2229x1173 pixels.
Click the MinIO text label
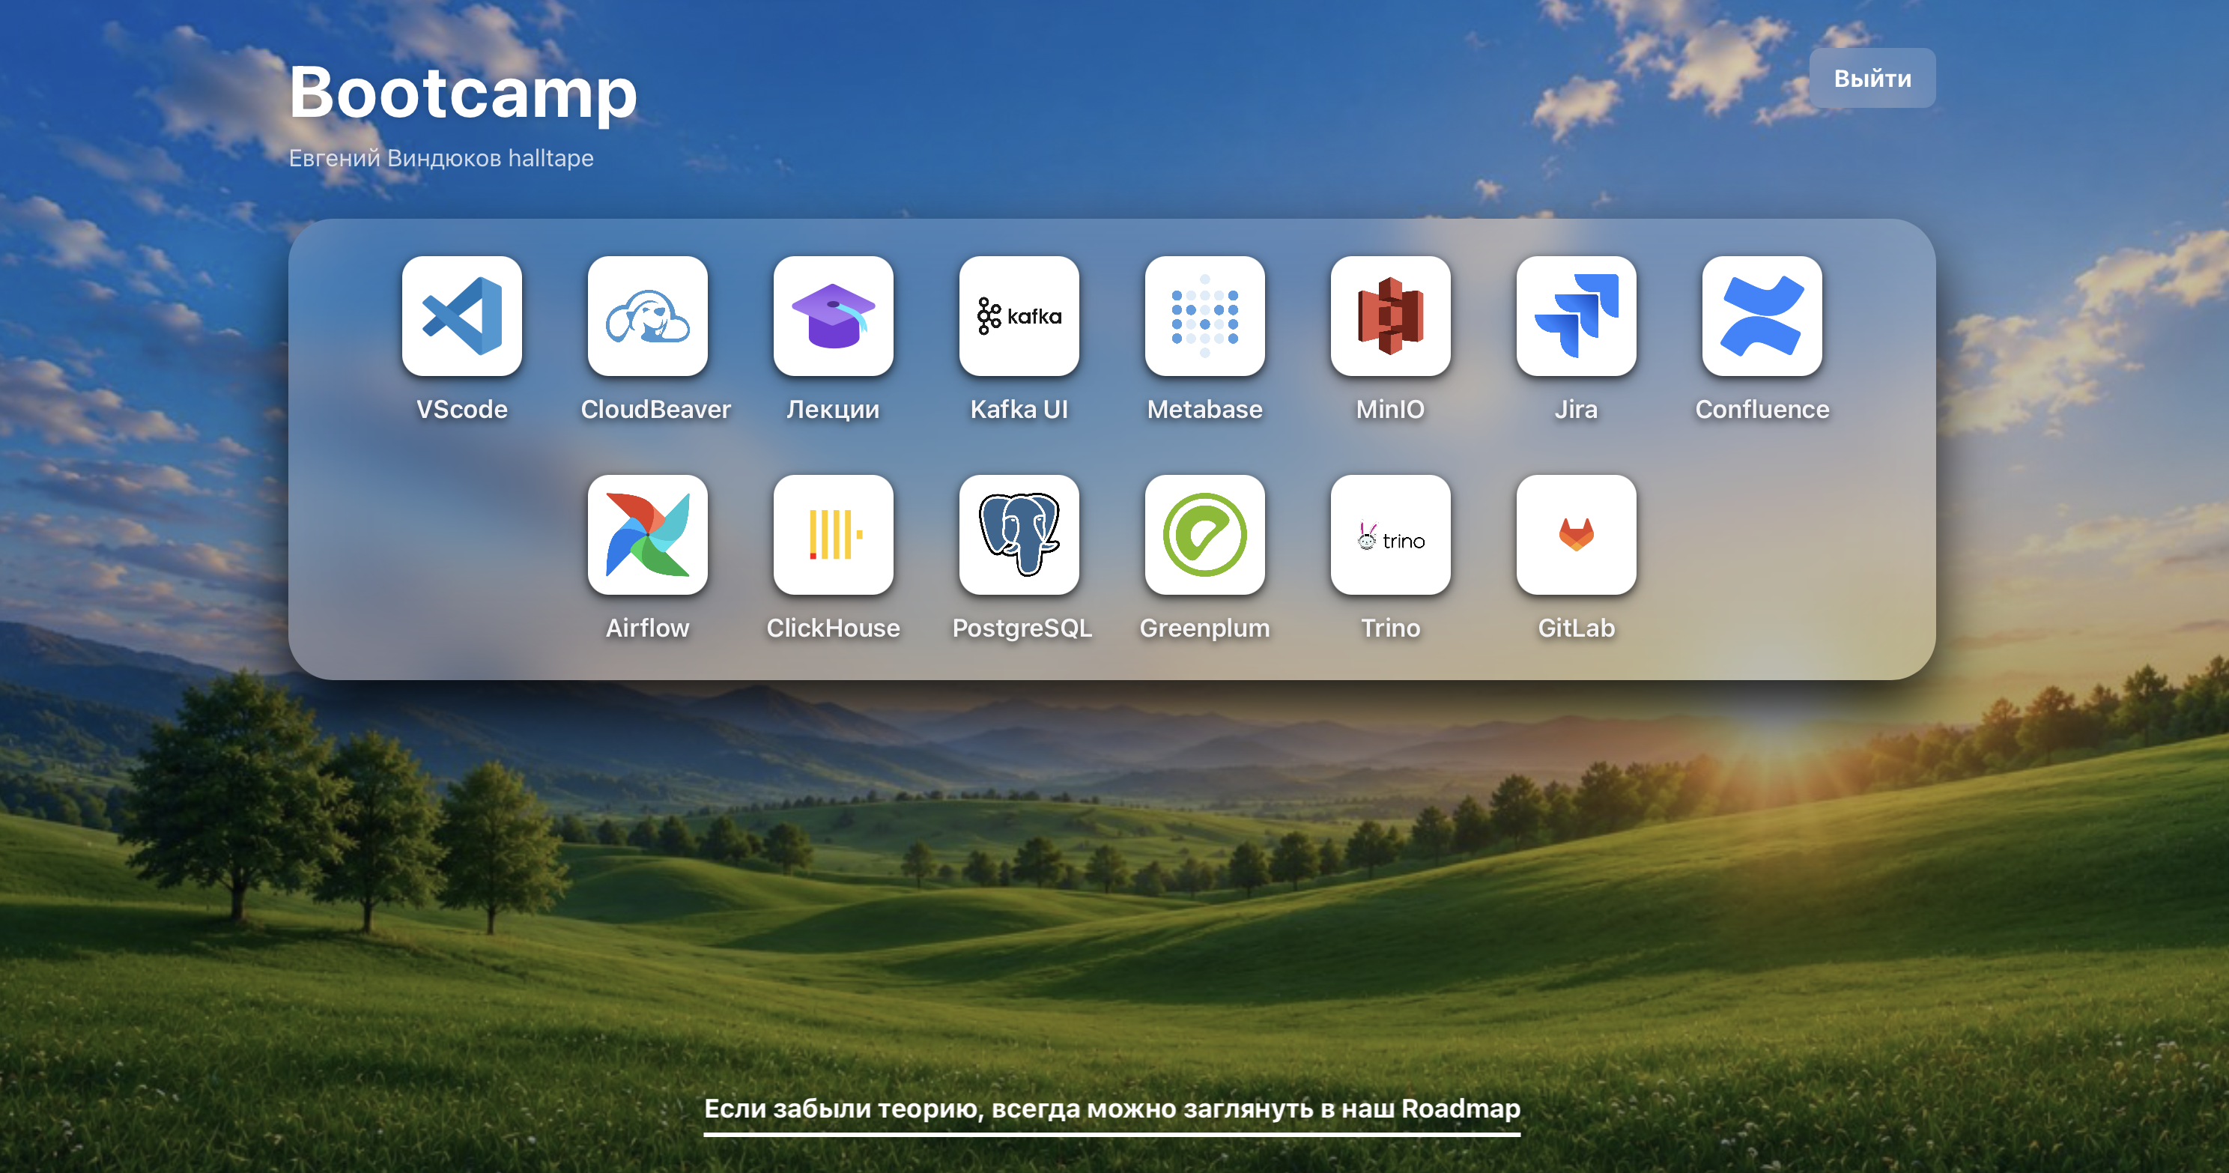pos(1391,409)
